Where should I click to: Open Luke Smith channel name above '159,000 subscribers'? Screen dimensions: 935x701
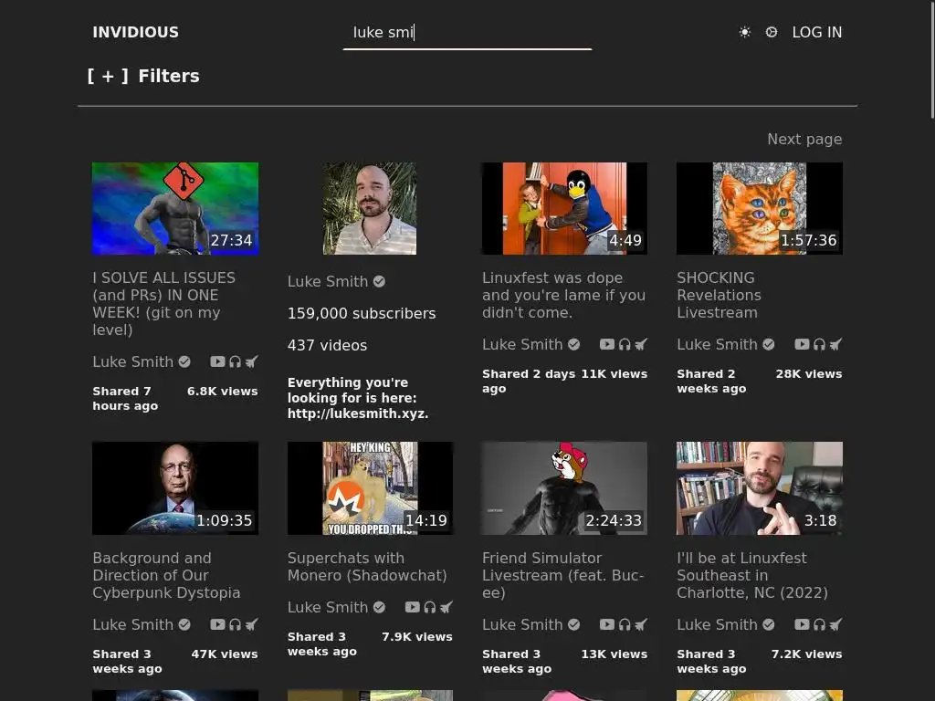(x=336, y=281)
